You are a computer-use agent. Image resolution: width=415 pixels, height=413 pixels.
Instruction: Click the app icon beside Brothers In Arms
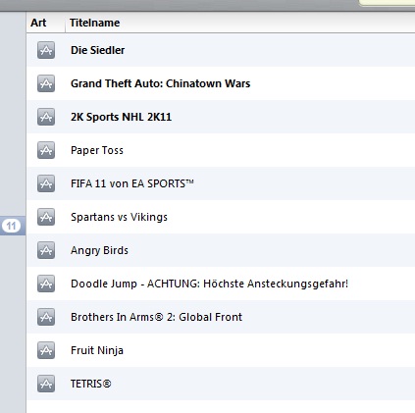46,317
